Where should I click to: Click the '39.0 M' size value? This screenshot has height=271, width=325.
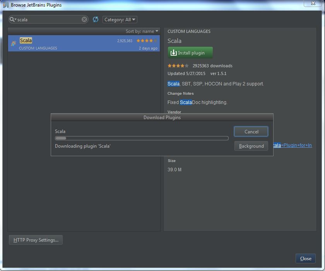click(x=174, y=170)
